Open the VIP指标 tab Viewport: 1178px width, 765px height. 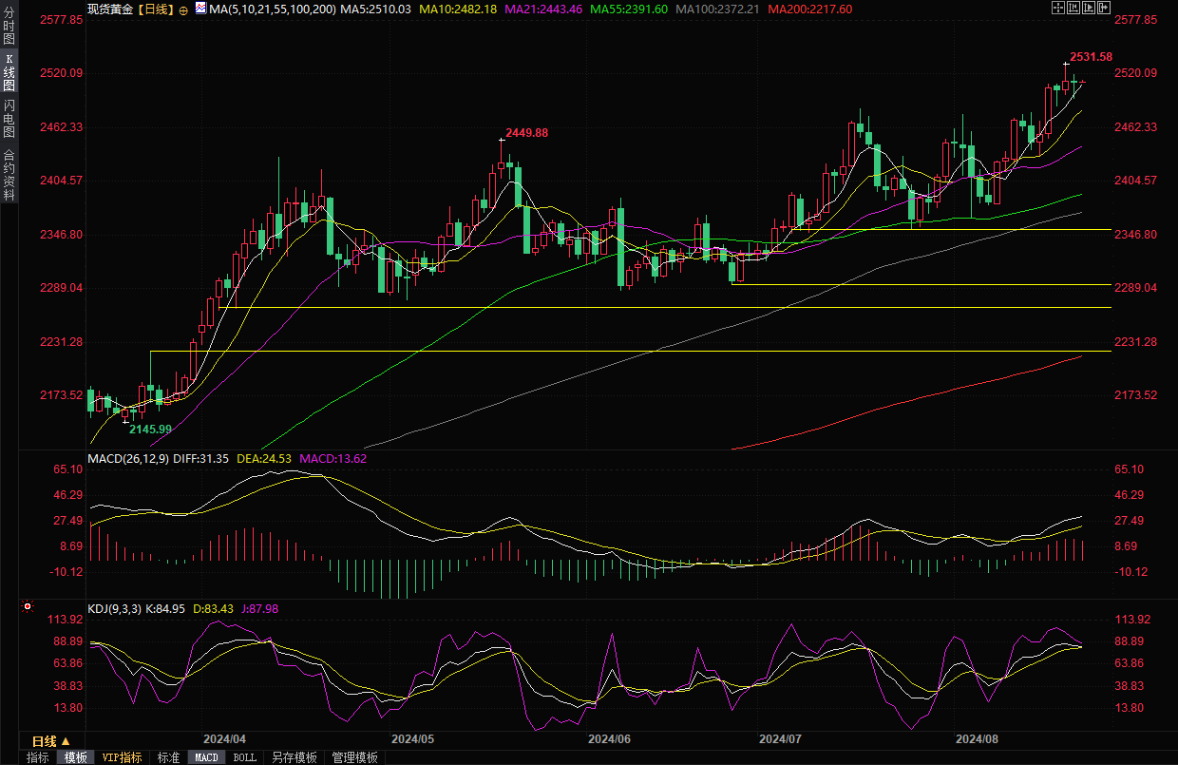point(123,757)
